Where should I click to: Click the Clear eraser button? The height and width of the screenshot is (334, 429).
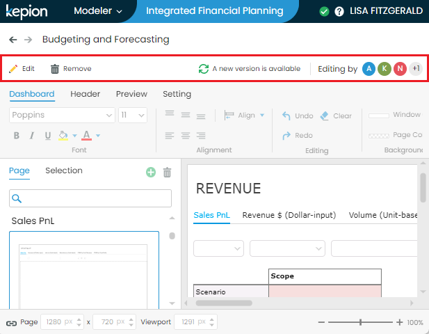pos(336,116)
